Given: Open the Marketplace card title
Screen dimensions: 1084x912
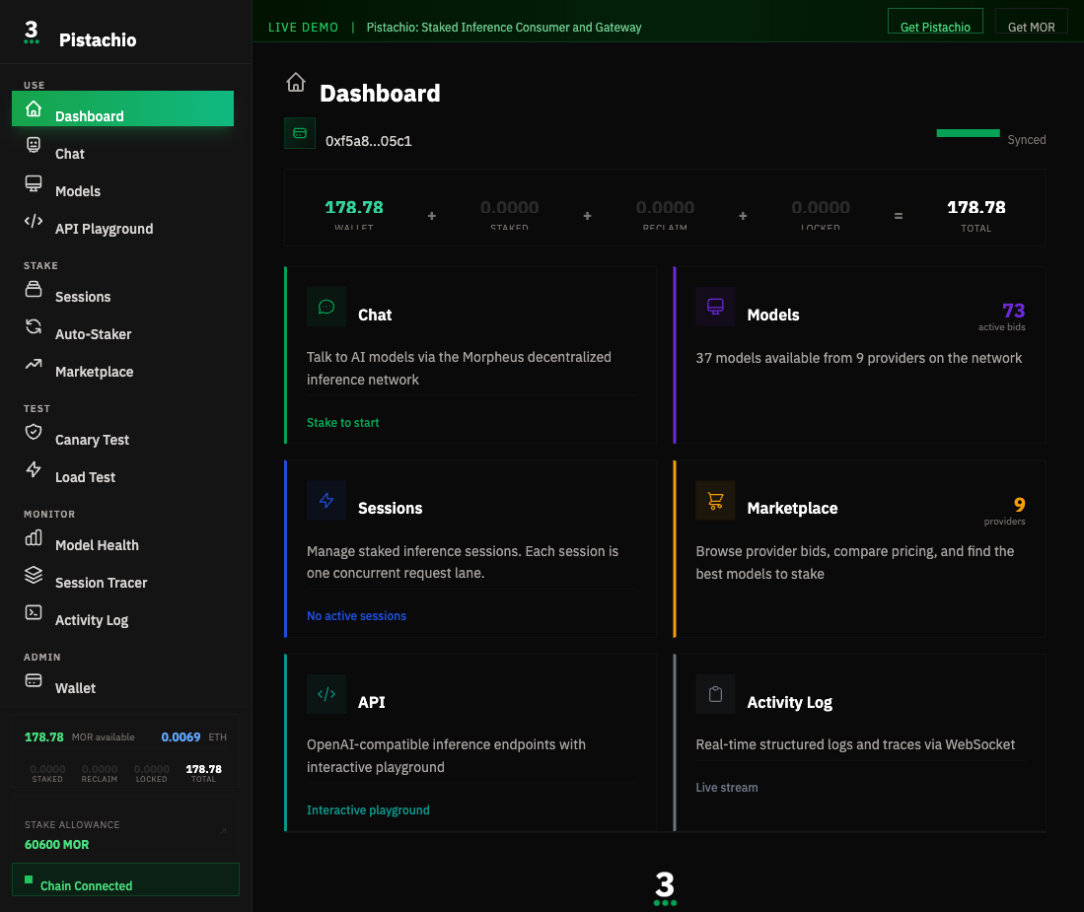Looking at the screenshot, I should coord(792,508).
